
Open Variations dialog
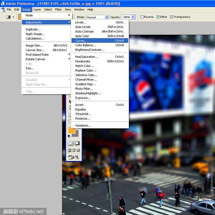coord(100,125)
